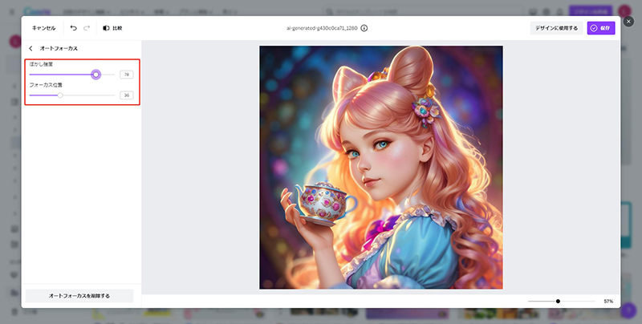Click the ぼかし強度 value field showing 78
The image size is (642, 324).
(126, 75)
